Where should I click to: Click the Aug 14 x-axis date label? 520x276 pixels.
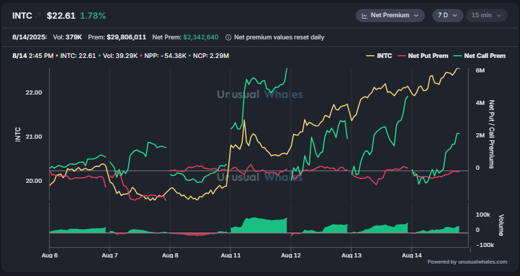412,255
